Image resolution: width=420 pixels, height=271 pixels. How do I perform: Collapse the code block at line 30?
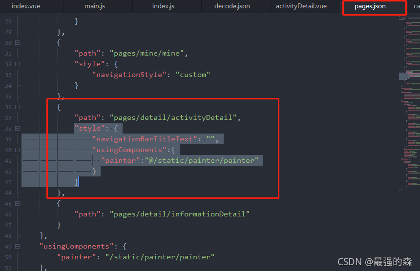(x=18, y=43)
